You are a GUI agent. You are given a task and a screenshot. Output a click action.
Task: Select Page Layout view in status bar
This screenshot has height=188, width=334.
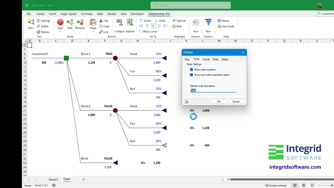point(304,185)
